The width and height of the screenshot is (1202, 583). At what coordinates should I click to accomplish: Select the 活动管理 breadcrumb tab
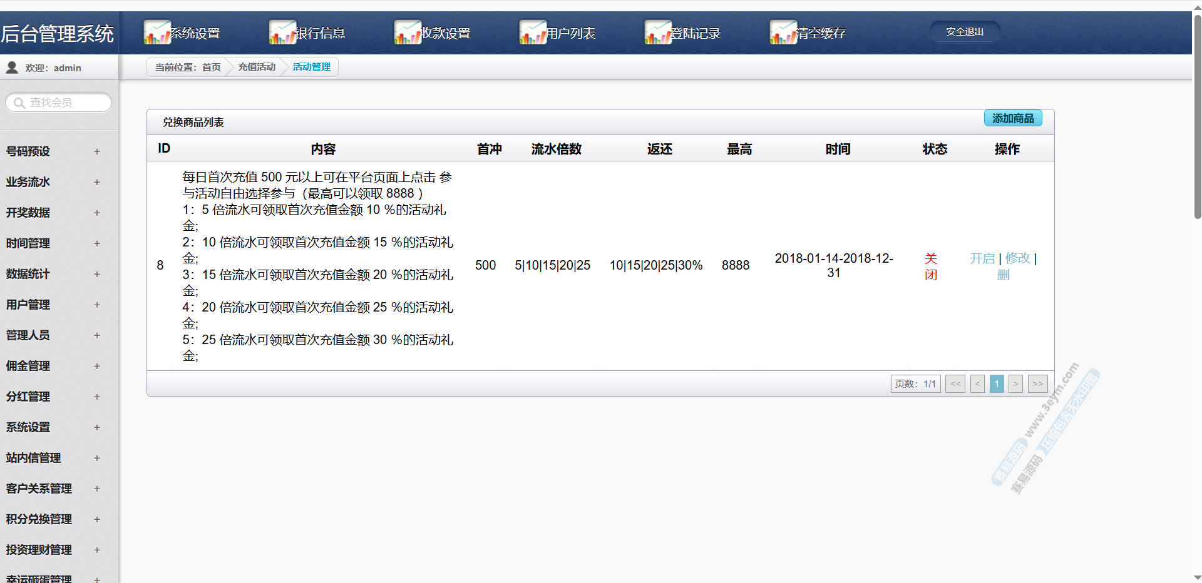pos(312,67)
